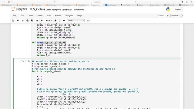Click the 'for i in range(n_elem)' line
Viewport: 194px width, 109px height.
click(x=46, y=71)
